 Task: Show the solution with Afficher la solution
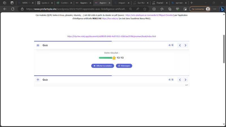pyautogui.click(x=103, y=66)
